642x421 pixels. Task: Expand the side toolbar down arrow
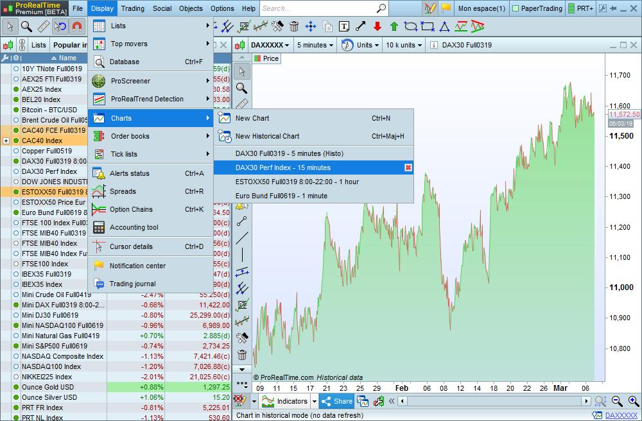coord(242,370)
